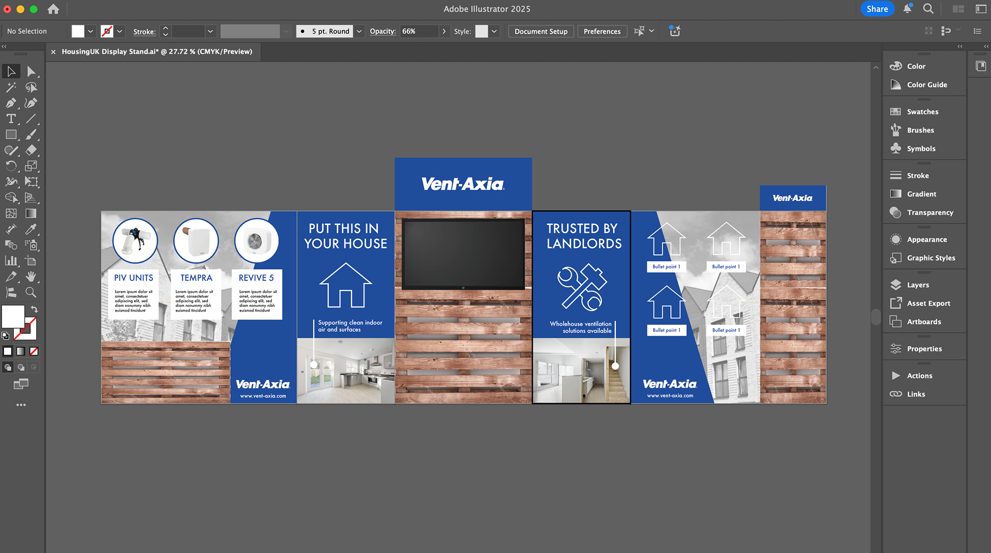Select the Slice tool
Image resolution: width=991 pixels, height=553 pixels.
pyautogui.click(x=11, y=276)
